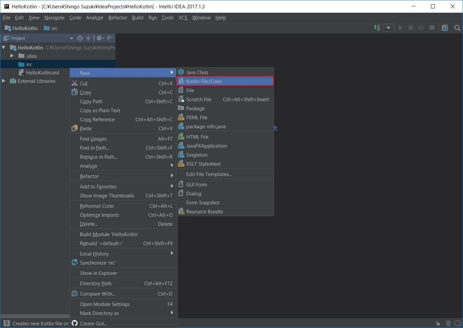Open the Code menu

click(76, 18)
